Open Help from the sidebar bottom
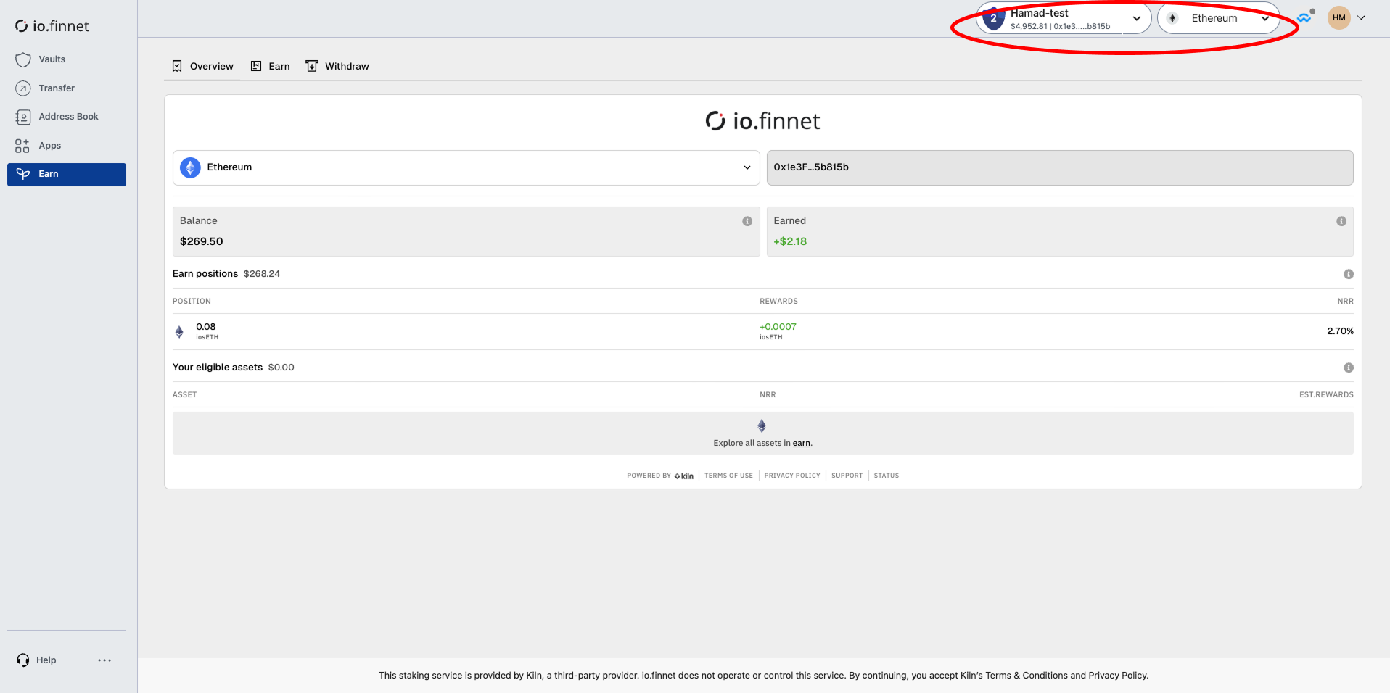Viewport: 1390px width, 693px height. pos(36,660)
